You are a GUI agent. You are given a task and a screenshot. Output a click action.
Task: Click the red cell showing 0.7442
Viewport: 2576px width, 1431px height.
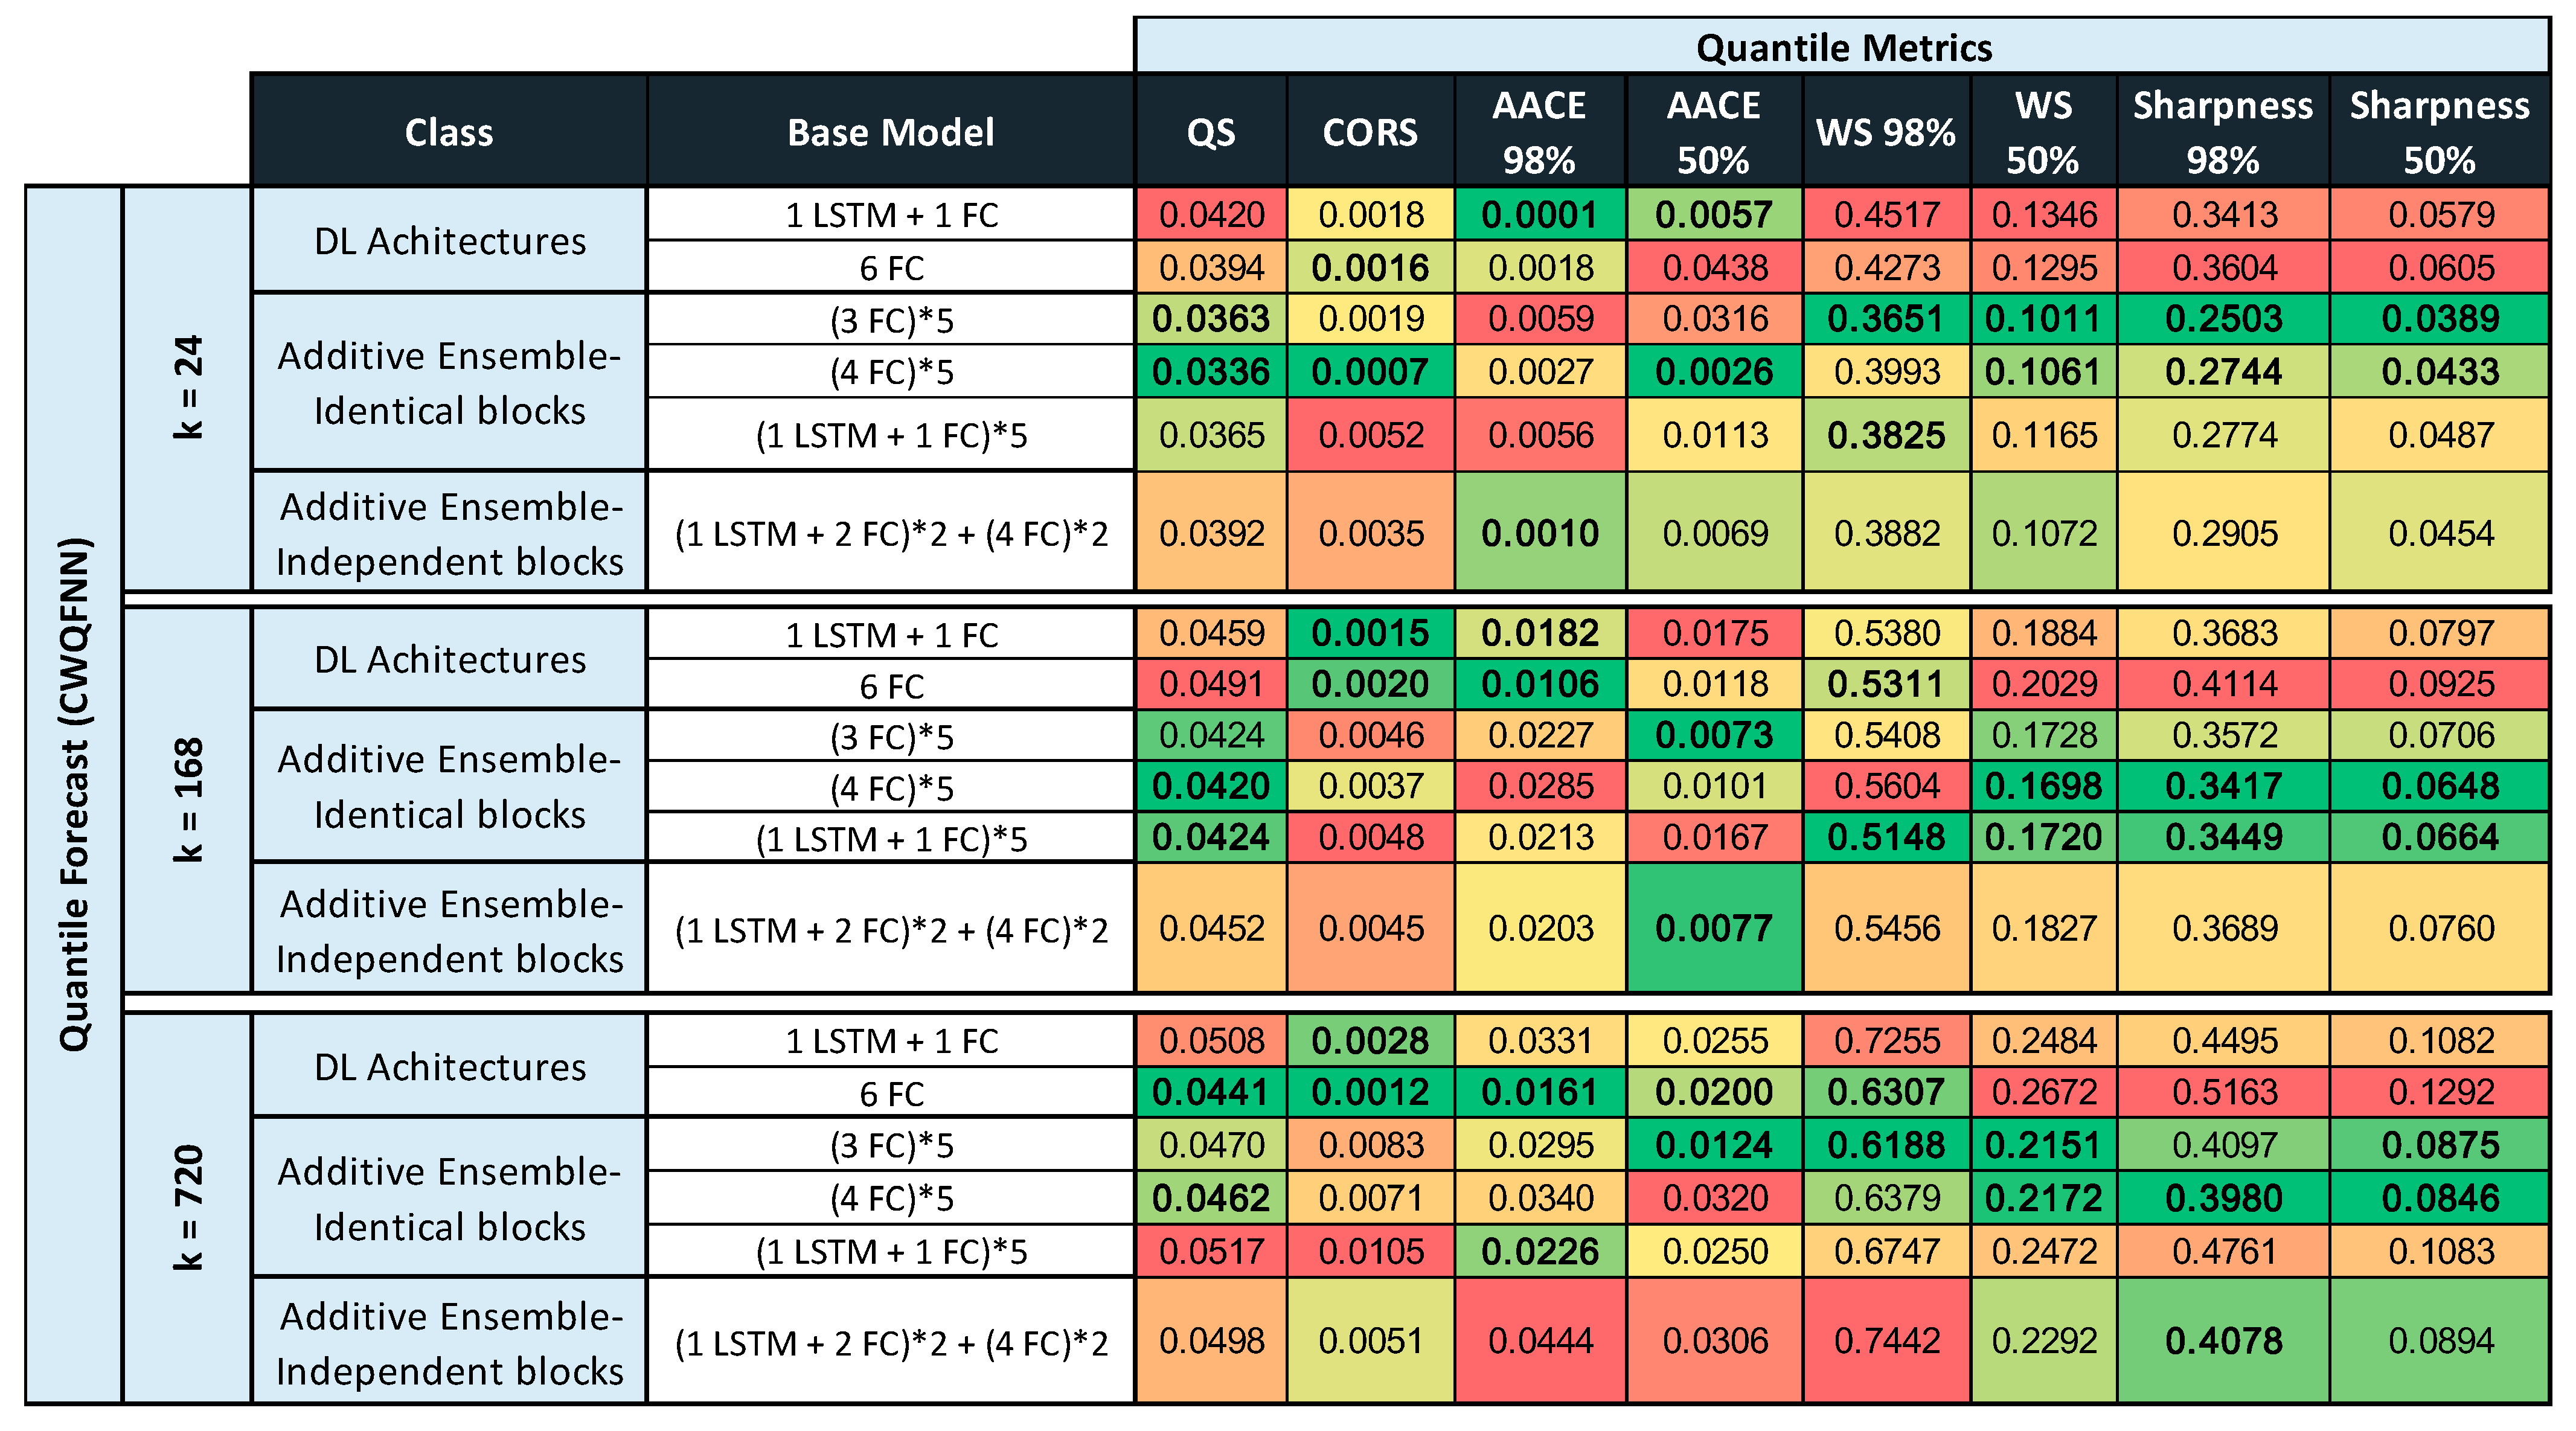(1886, 1340)
